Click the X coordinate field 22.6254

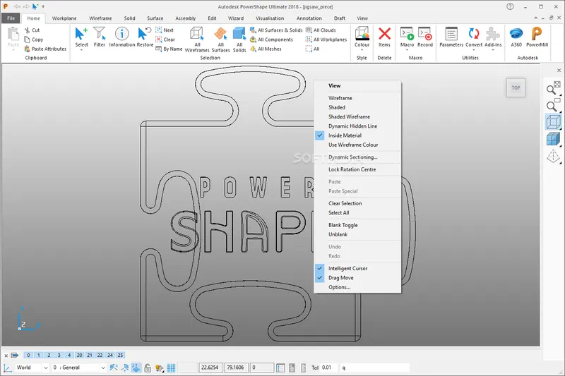[x=210, y=368]
